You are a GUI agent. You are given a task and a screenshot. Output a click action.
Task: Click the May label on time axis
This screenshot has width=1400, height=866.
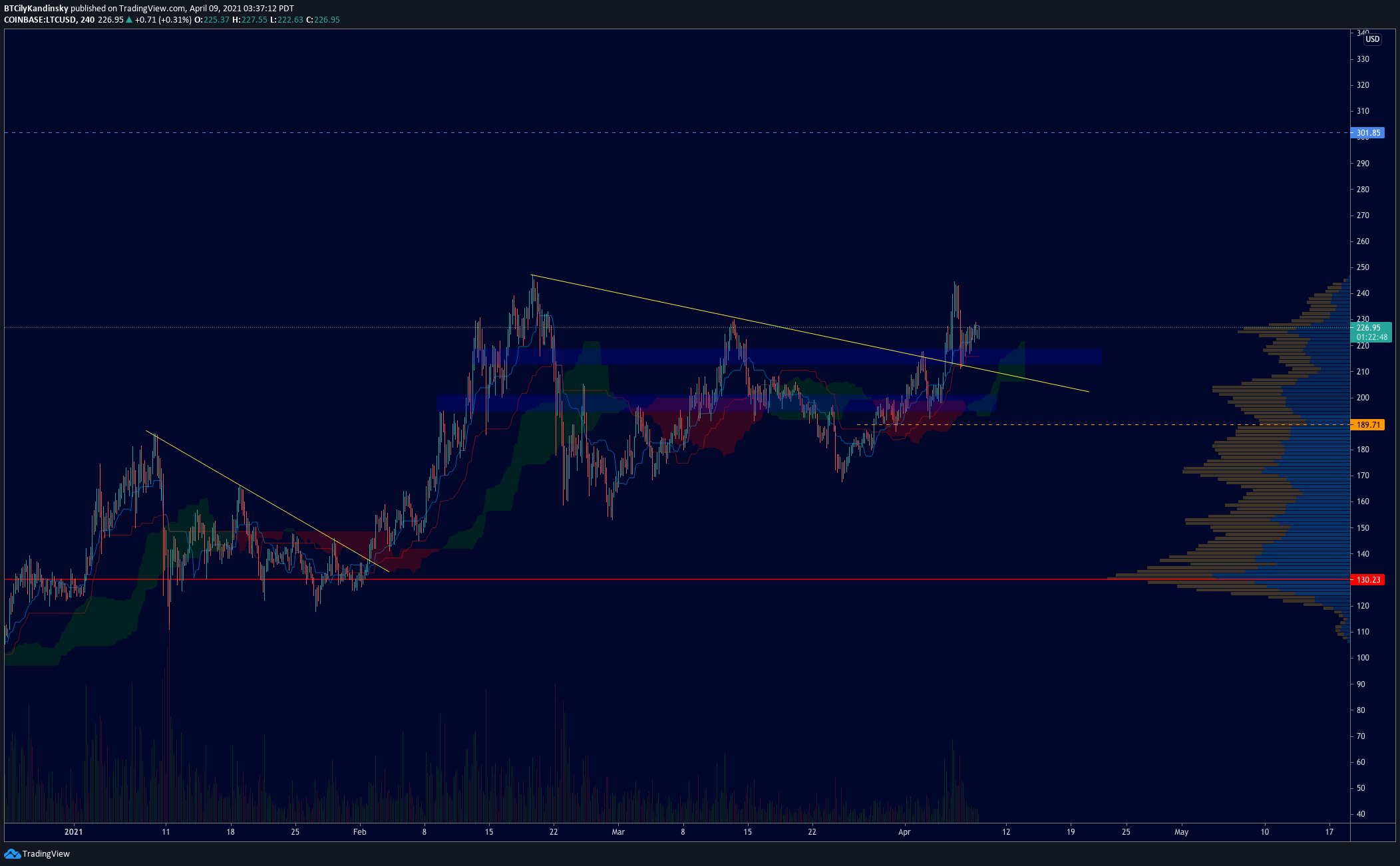(x=1181, y=832)
